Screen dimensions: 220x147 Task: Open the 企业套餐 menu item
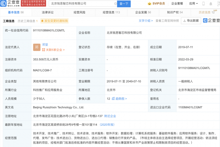click(177, 3)
